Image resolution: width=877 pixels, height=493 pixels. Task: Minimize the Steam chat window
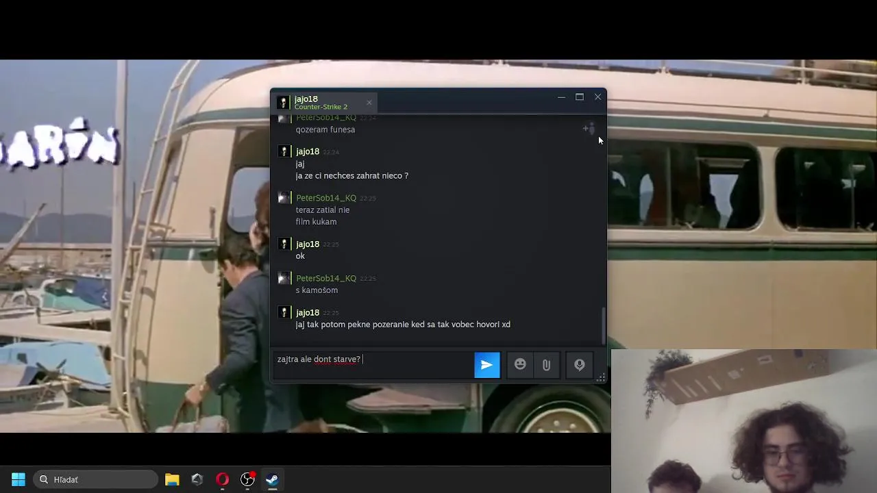point(561,97)
